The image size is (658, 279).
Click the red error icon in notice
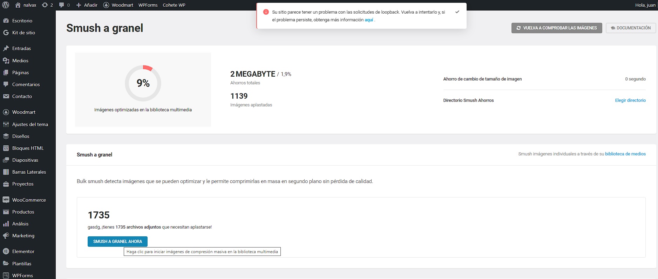[266, 12]
